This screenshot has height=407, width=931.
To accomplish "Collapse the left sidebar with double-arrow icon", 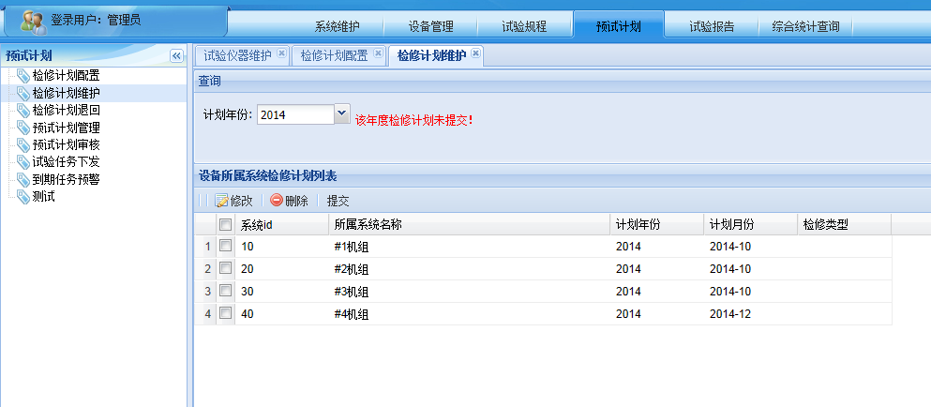I will pyautogui.click(x=176, y=56).
